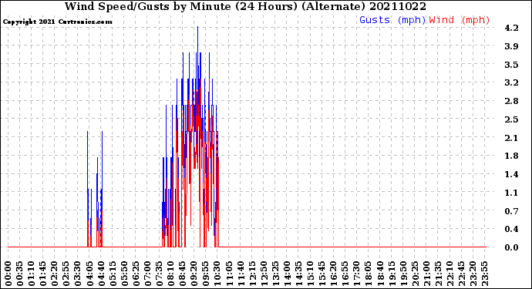The image size is (532, 289).
Task: Click the 22:45 time axis label
Action: 462,274
